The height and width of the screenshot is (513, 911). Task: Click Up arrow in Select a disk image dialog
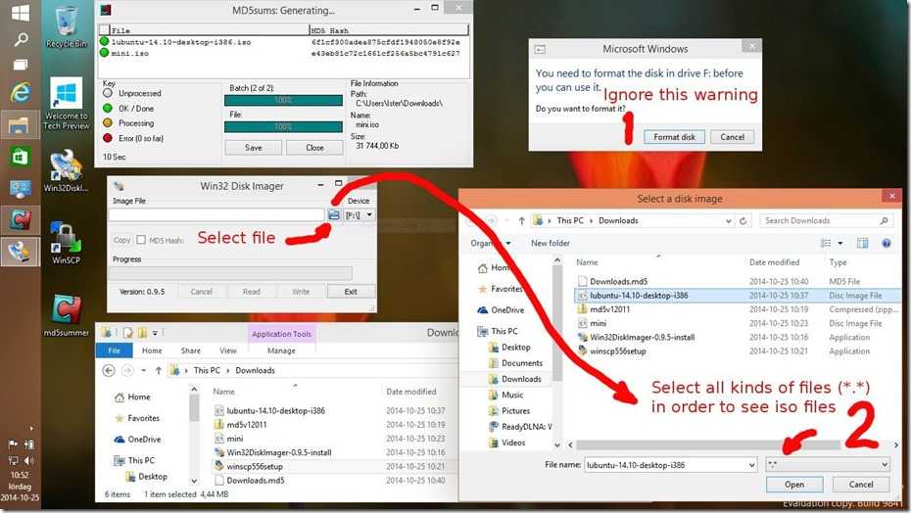tap(521, 221)
